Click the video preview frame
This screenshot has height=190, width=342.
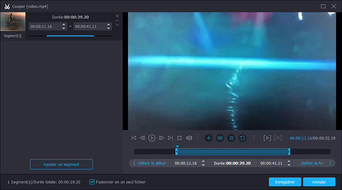pyautogui.click(x=232, y=71)
